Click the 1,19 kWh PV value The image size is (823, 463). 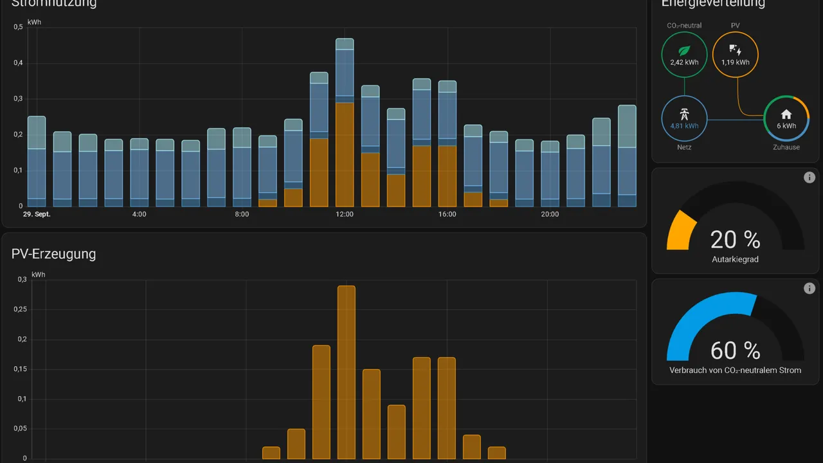(x=736, y=62)
